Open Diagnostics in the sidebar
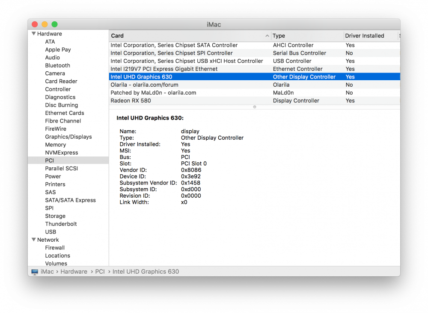This screenshot has height=313, width=428. [60, 97]
